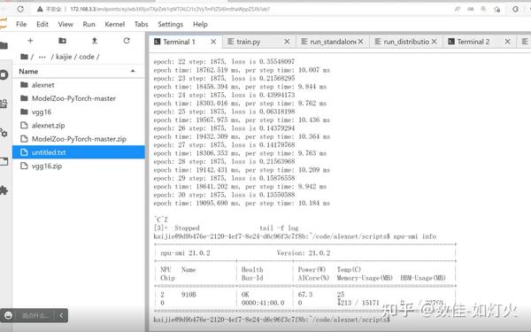
Task: Collapse the floating widget with arrow
Action: pyautogui.click(x=61, y=315)
